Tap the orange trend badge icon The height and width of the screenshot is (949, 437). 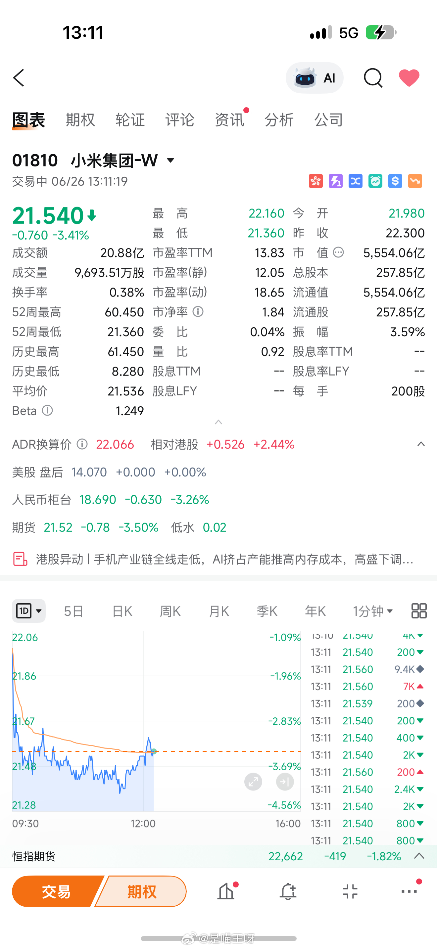point(415,181)
